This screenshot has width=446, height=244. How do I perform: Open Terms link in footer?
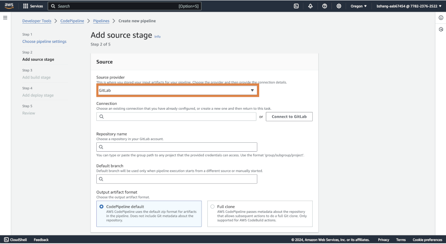pos(401,240)
